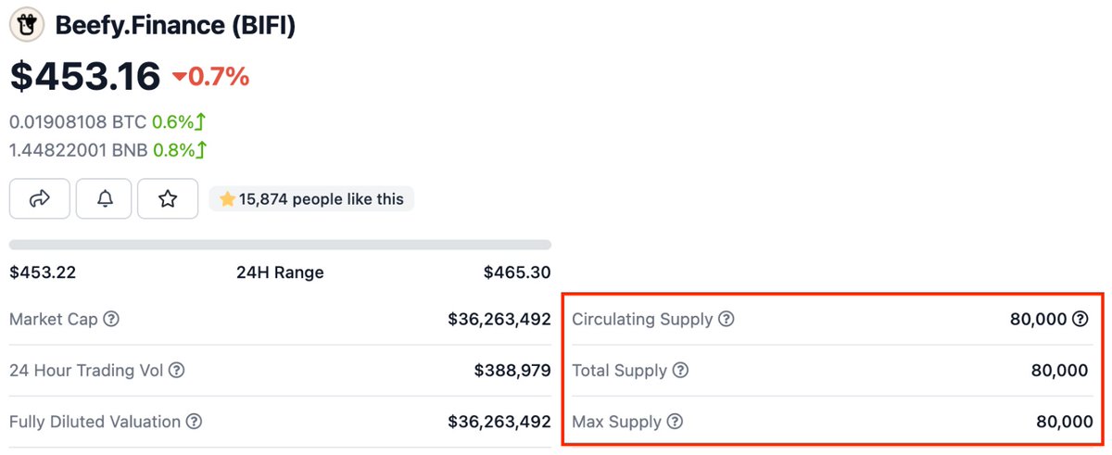Click the 1.44822001 BNB price line

(108, 149)
